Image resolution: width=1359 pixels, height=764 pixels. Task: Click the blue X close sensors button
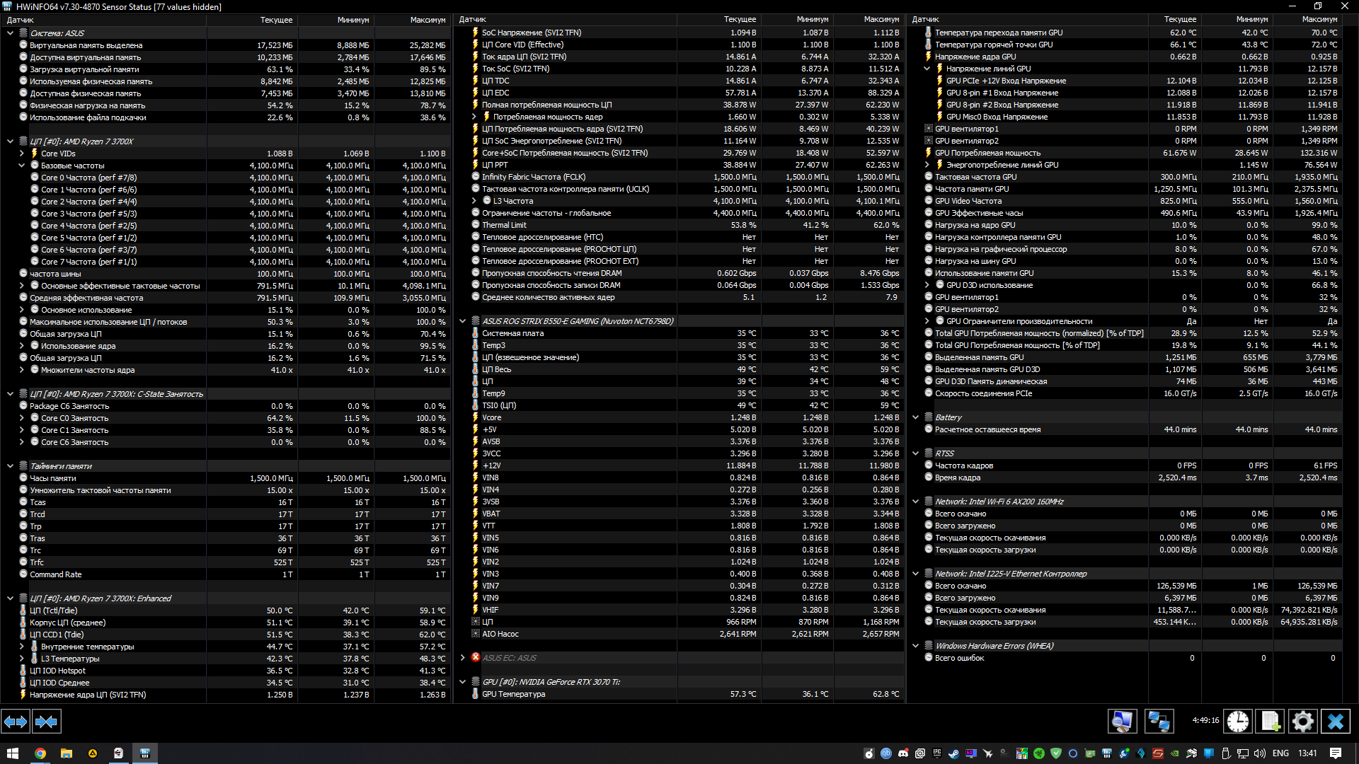1336,722
